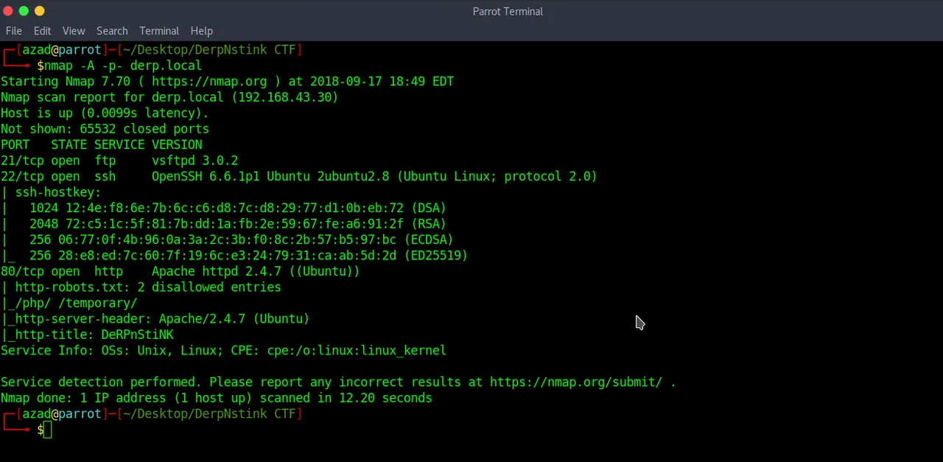Click the '80/tcp open http' line
The image size is (943, 462).
pos(180,271)
